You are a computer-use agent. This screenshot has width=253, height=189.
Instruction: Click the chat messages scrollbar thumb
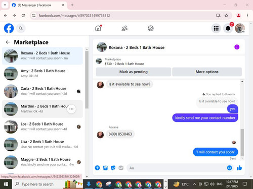tap(242, 143)
